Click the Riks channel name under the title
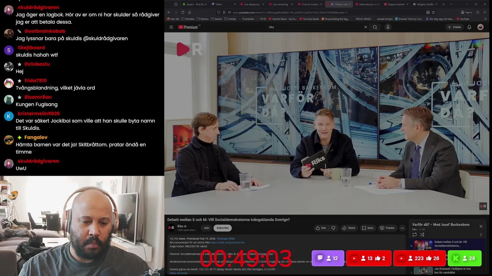 coord(180,226)
